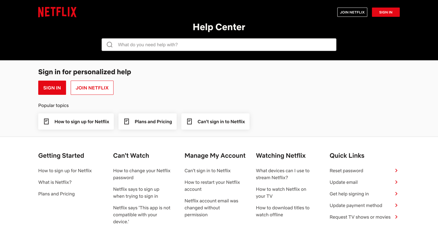Open the 'What is Netflix?' link
This screenshot has width=438, height=236.
pyautogui.click(x=55, y=182)
